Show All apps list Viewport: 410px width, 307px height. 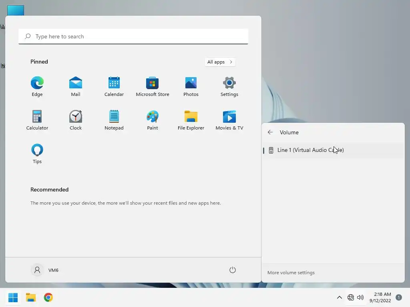point(220,62)
